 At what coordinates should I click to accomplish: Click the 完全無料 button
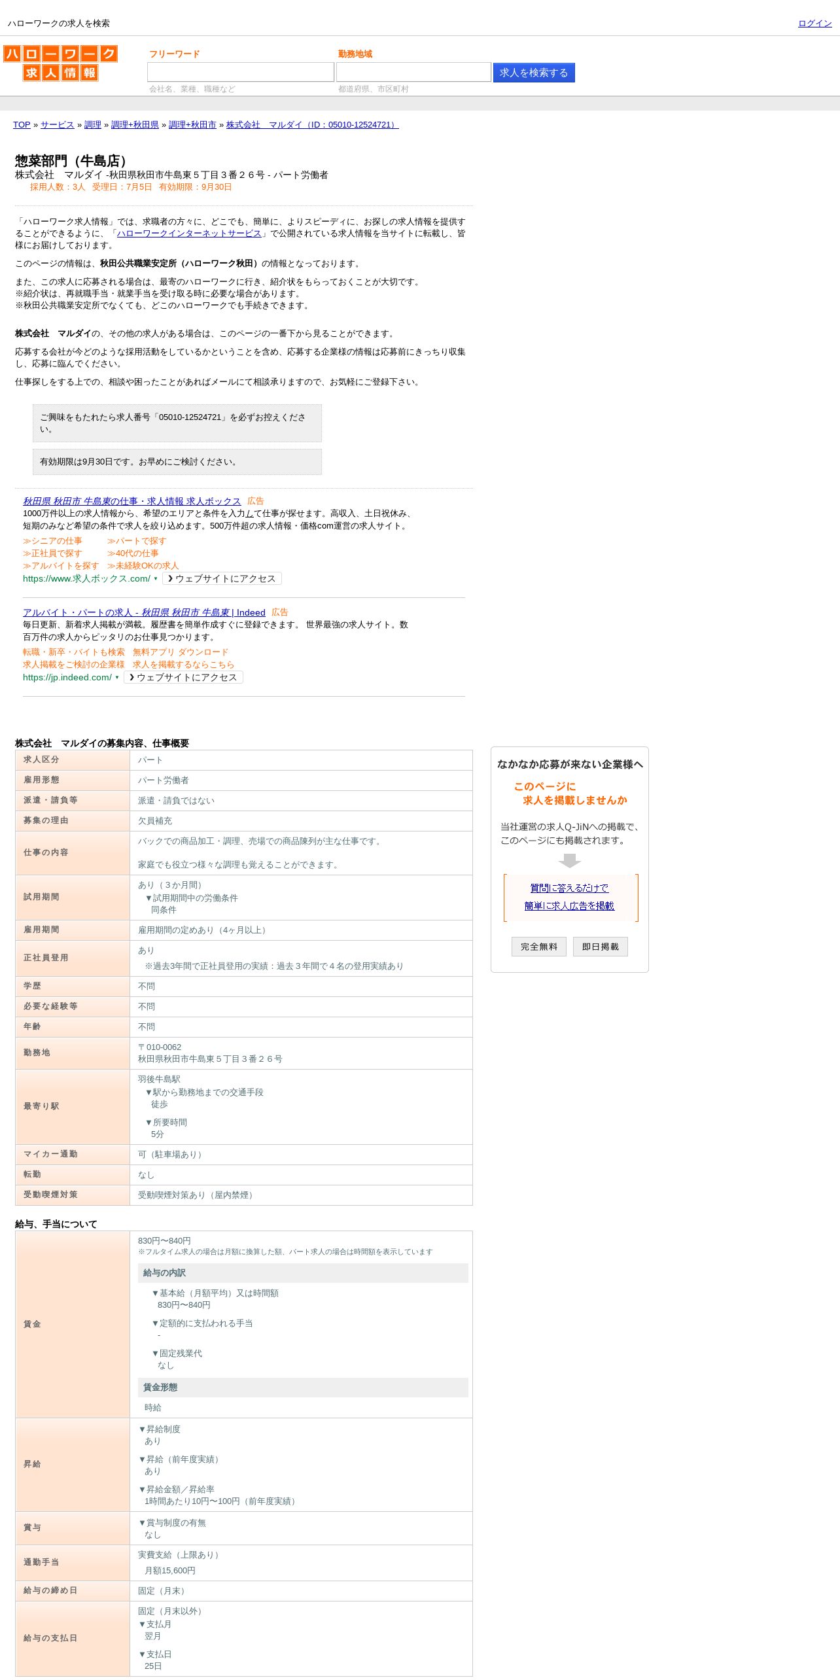tap(539, 947)
